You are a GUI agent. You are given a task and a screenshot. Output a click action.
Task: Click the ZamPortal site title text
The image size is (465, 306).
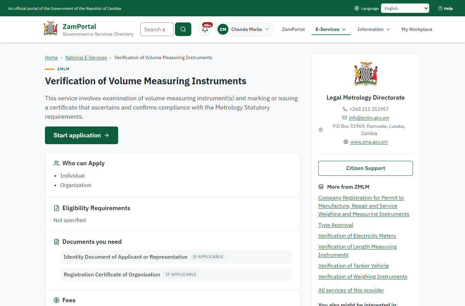pyautogui.click(x=79, y=27)
